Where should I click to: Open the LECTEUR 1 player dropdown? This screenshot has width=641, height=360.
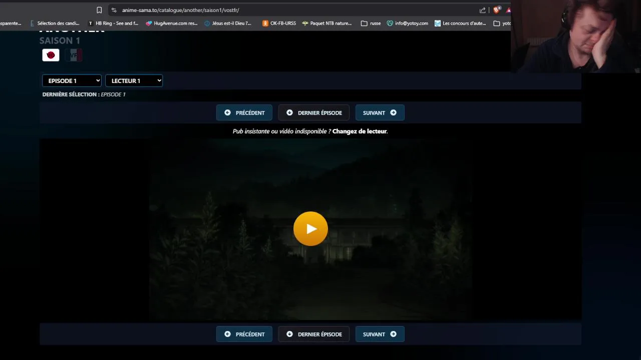click(134, 80)
